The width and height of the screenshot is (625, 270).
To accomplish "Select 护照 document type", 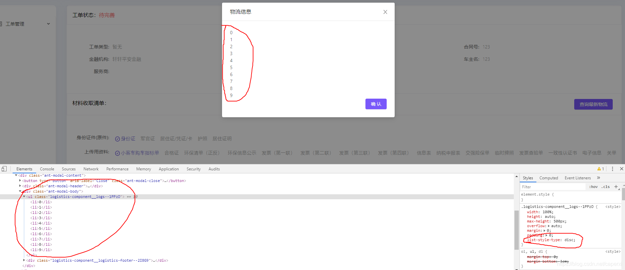I will tap(202, 139).
